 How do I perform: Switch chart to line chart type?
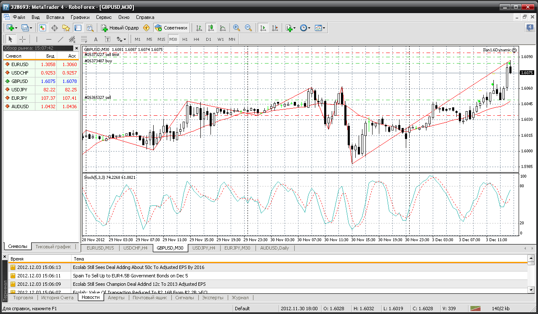(223, 28)
